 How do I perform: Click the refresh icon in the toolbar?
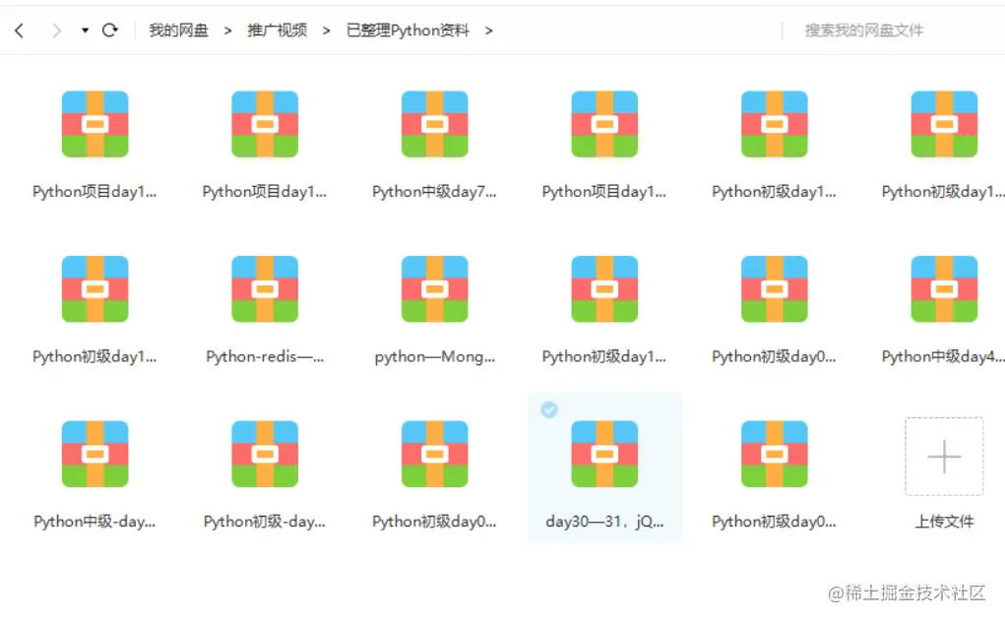(110, 30)
